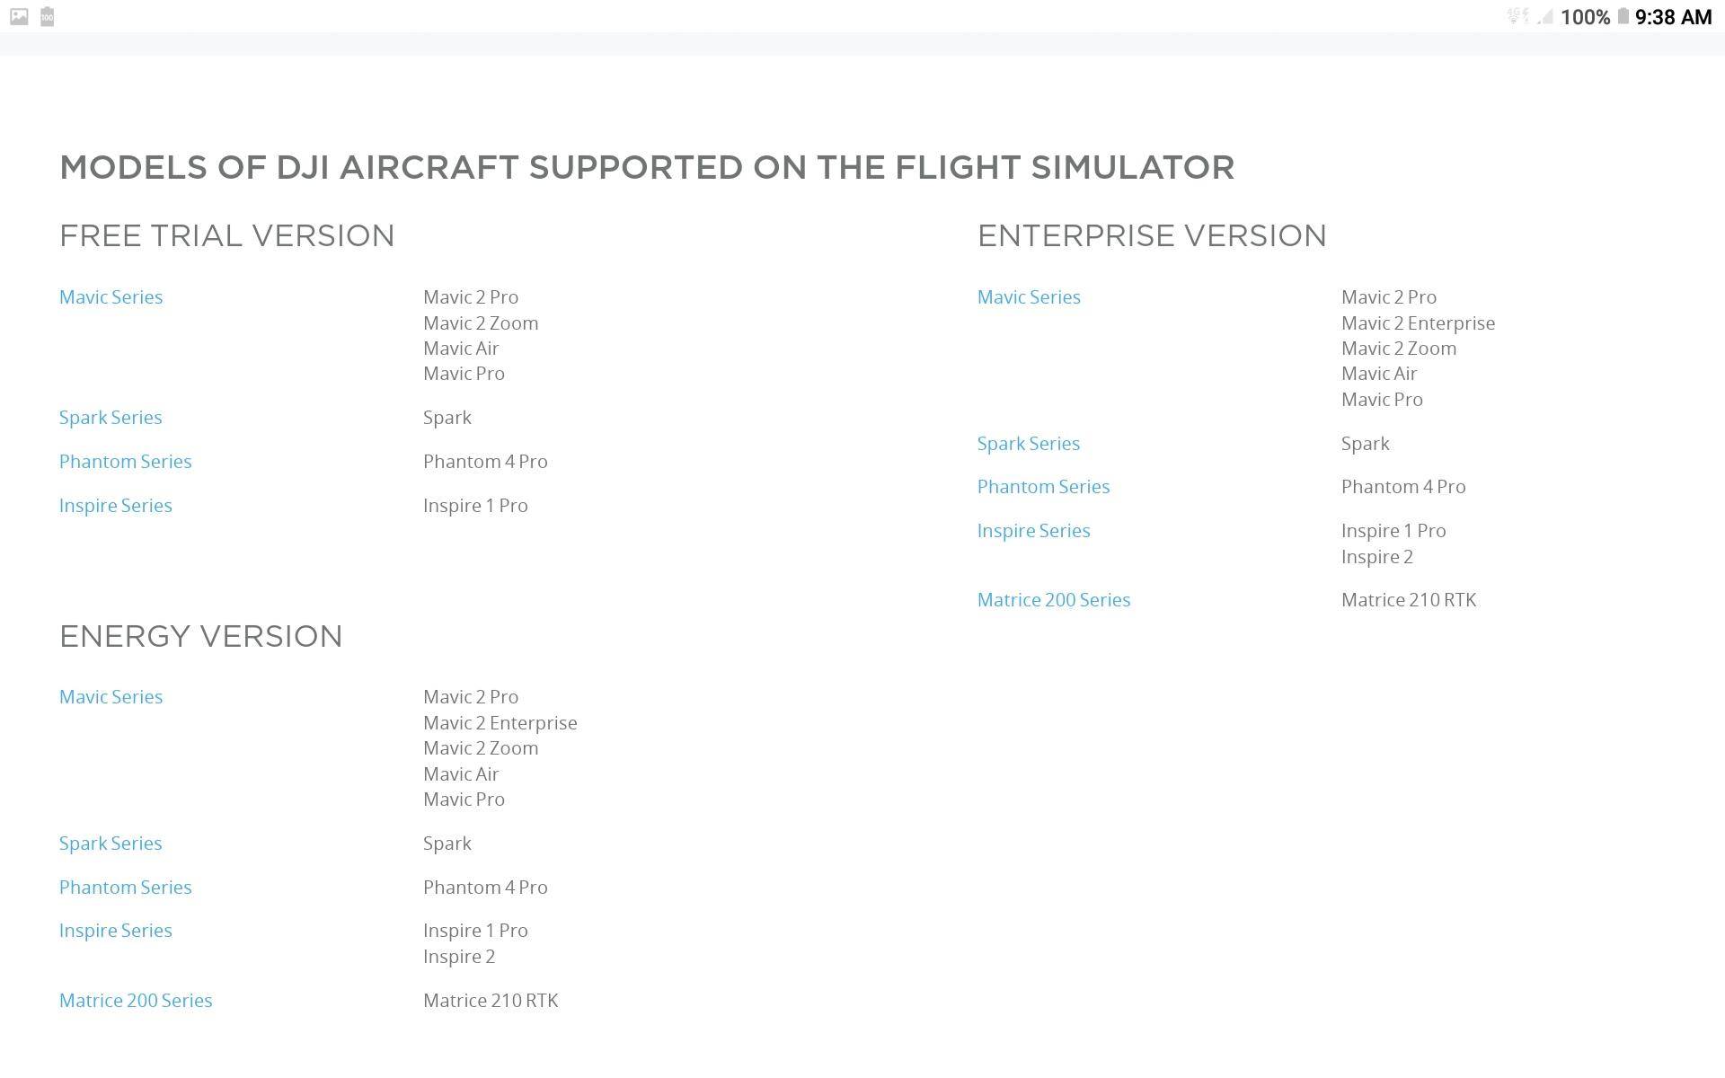Open Mavic Series link under Energy Version

[111, 697]
